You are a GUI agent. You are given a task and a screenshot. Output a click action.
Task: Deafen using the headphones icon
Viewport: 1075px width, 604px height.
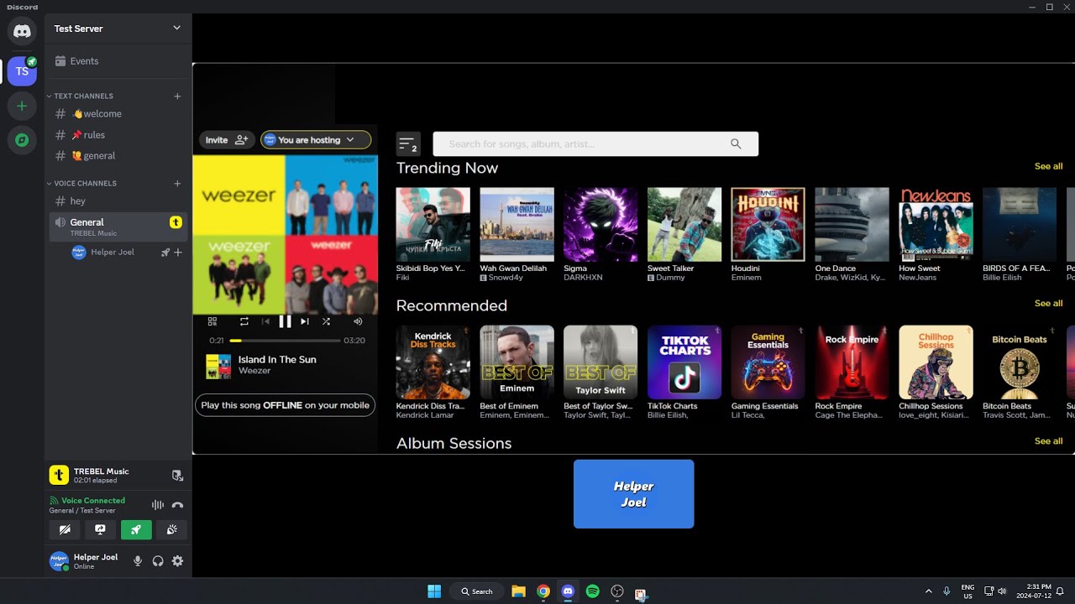(158, 561)
